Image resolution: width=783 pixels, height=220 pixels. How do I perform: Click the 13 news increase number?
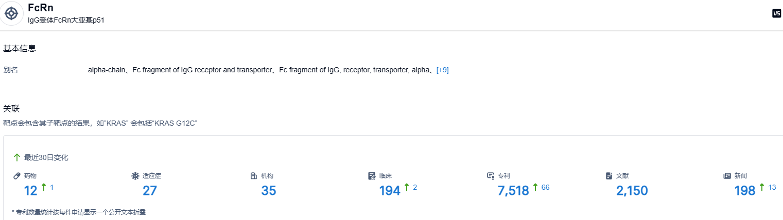[x=772, y=187]
